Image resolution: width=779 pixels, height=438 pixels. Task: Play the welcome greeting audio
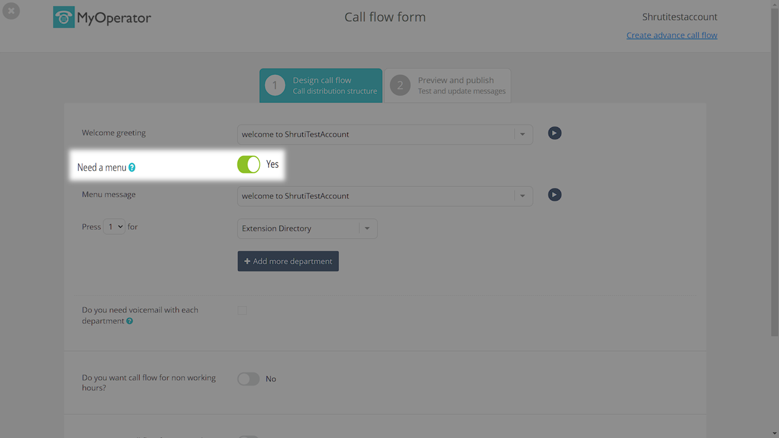point(554,133)
